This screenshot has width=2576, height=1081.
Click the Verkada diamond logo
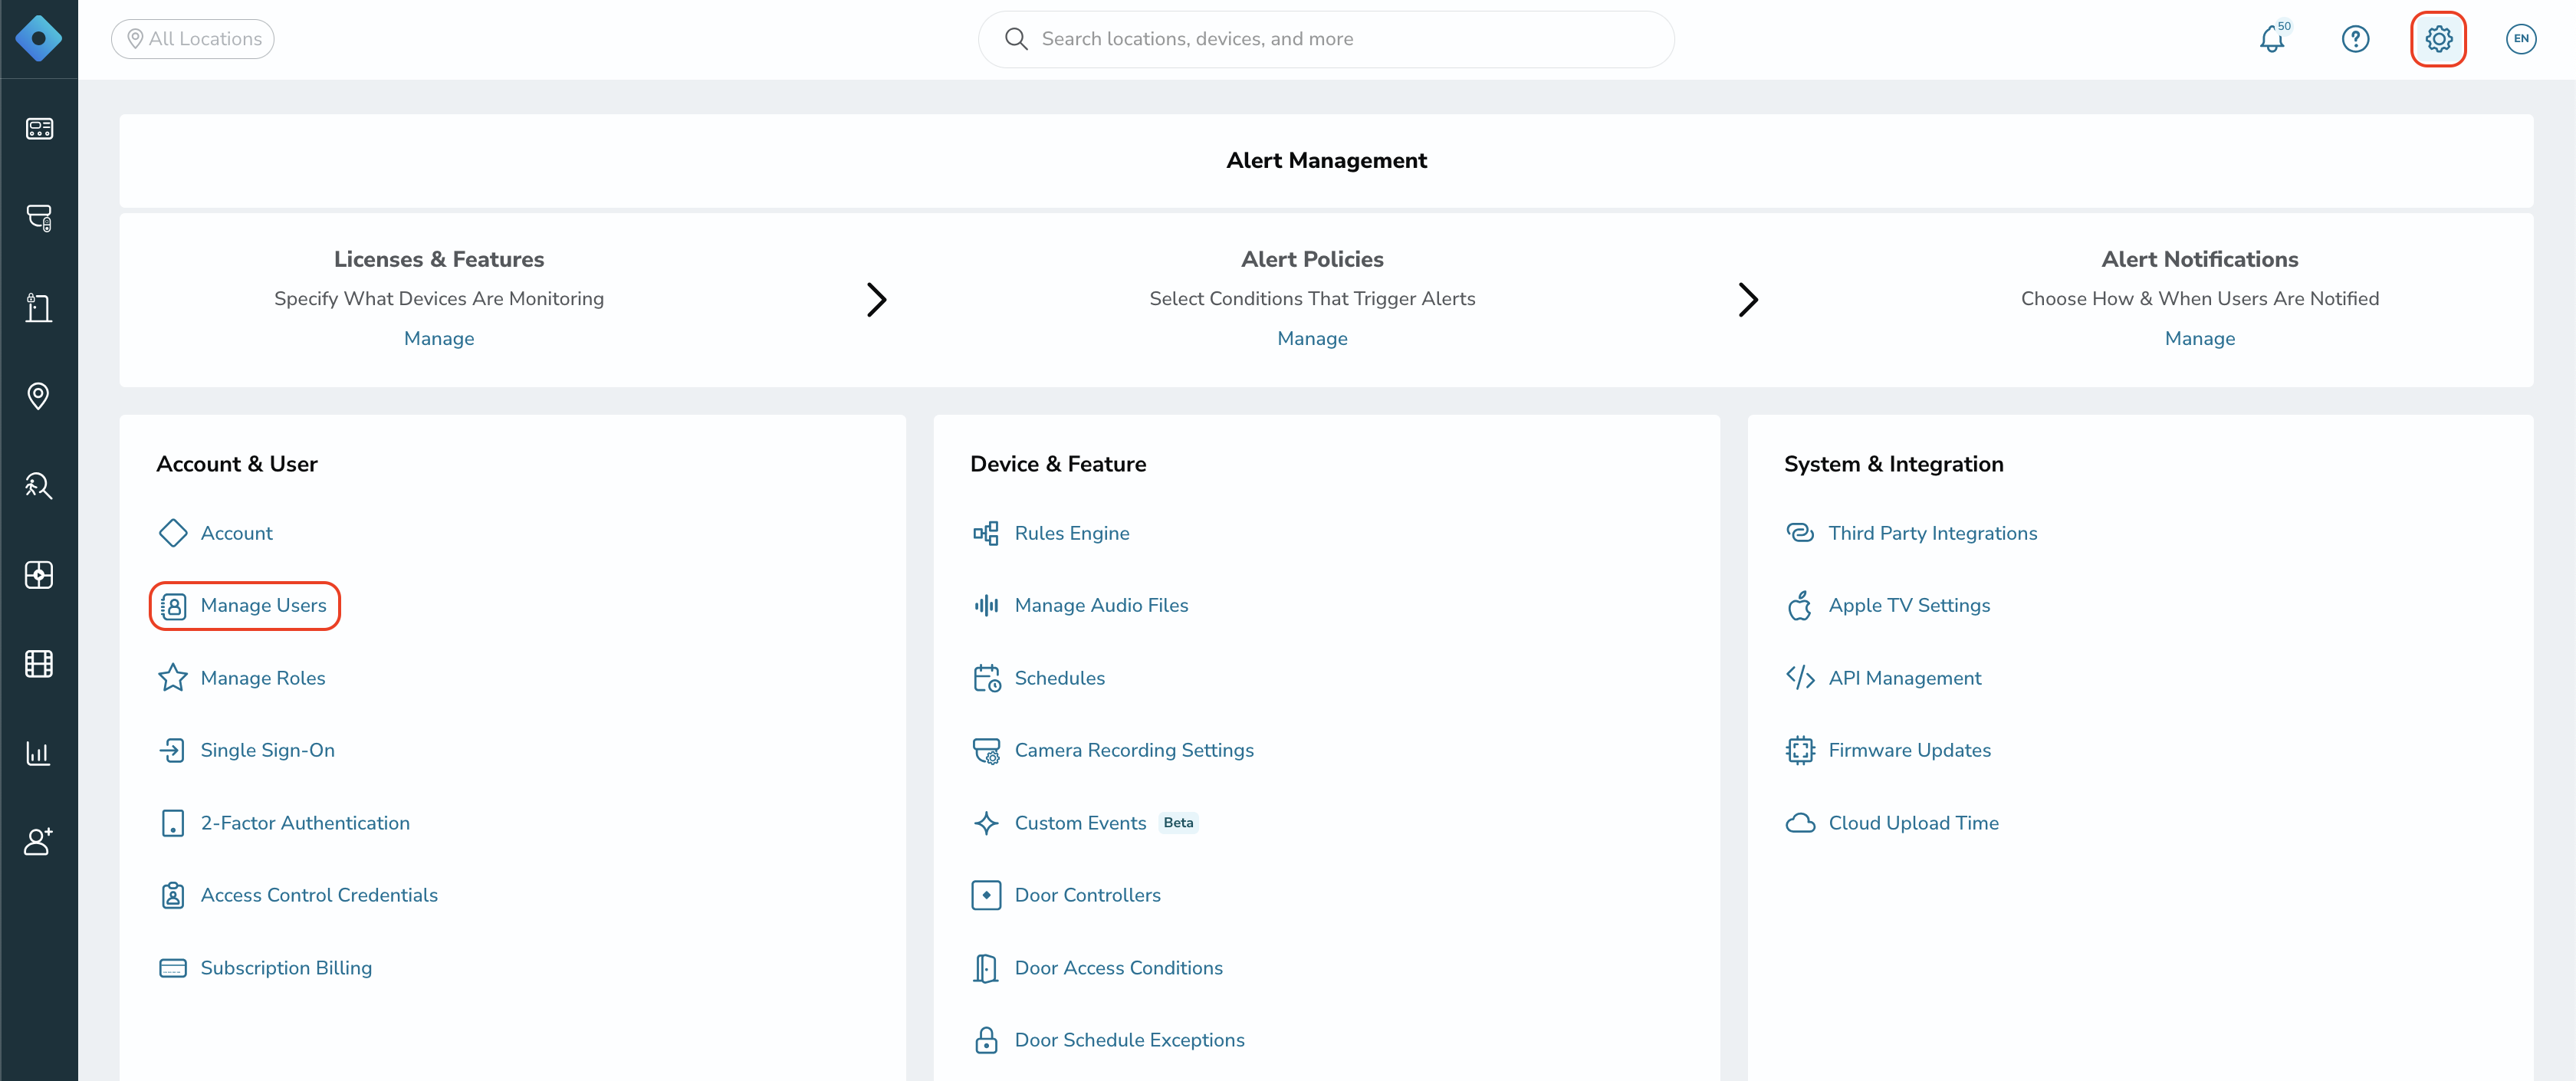tap(39, 39)
